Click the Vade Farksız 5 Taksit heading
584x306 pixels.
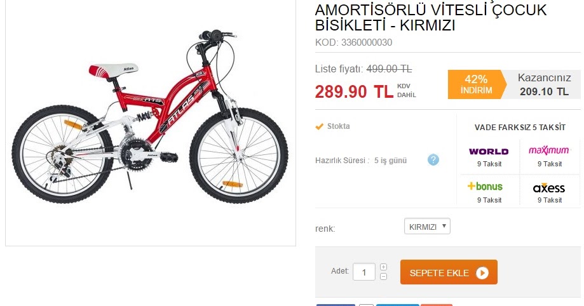tap(520, 128)
